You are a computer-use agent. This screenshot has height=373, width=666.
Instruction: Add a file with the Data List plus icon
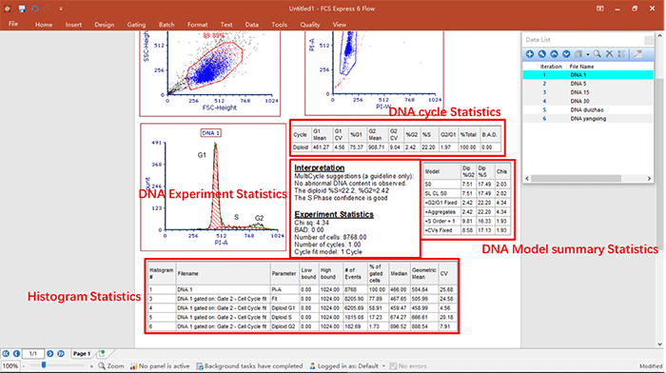click(x=530, y=54)
